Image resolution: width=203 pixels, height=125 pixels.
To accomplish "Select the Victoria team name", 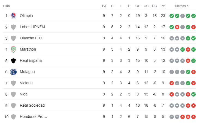I will [x=26, y=83].
